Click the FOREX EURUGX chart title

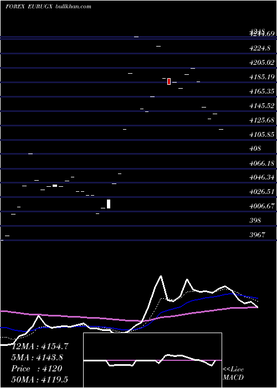coord(29,7)
